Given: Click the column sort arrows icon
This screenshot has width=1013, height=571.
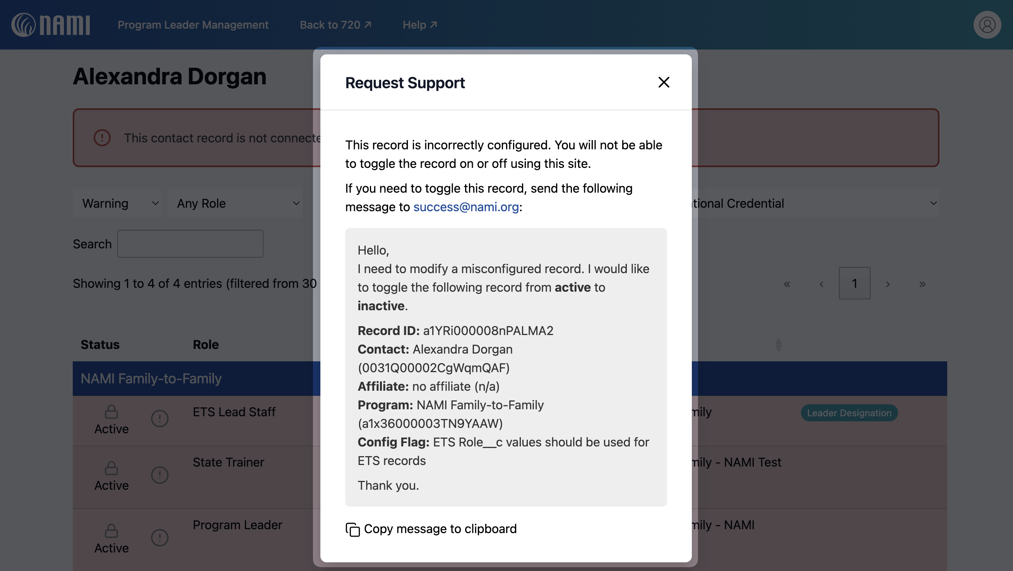Looking at the screenshot, I should (x=778, y=344).
